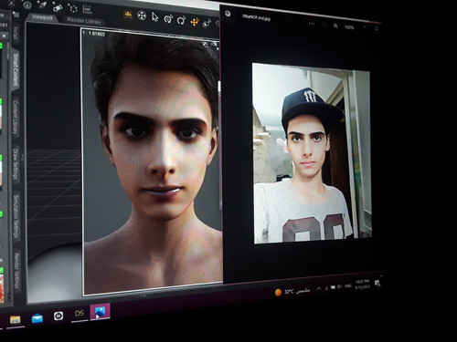
Task: Open the 32°C weather widget on taskbar
Action: tap(292, 292)
